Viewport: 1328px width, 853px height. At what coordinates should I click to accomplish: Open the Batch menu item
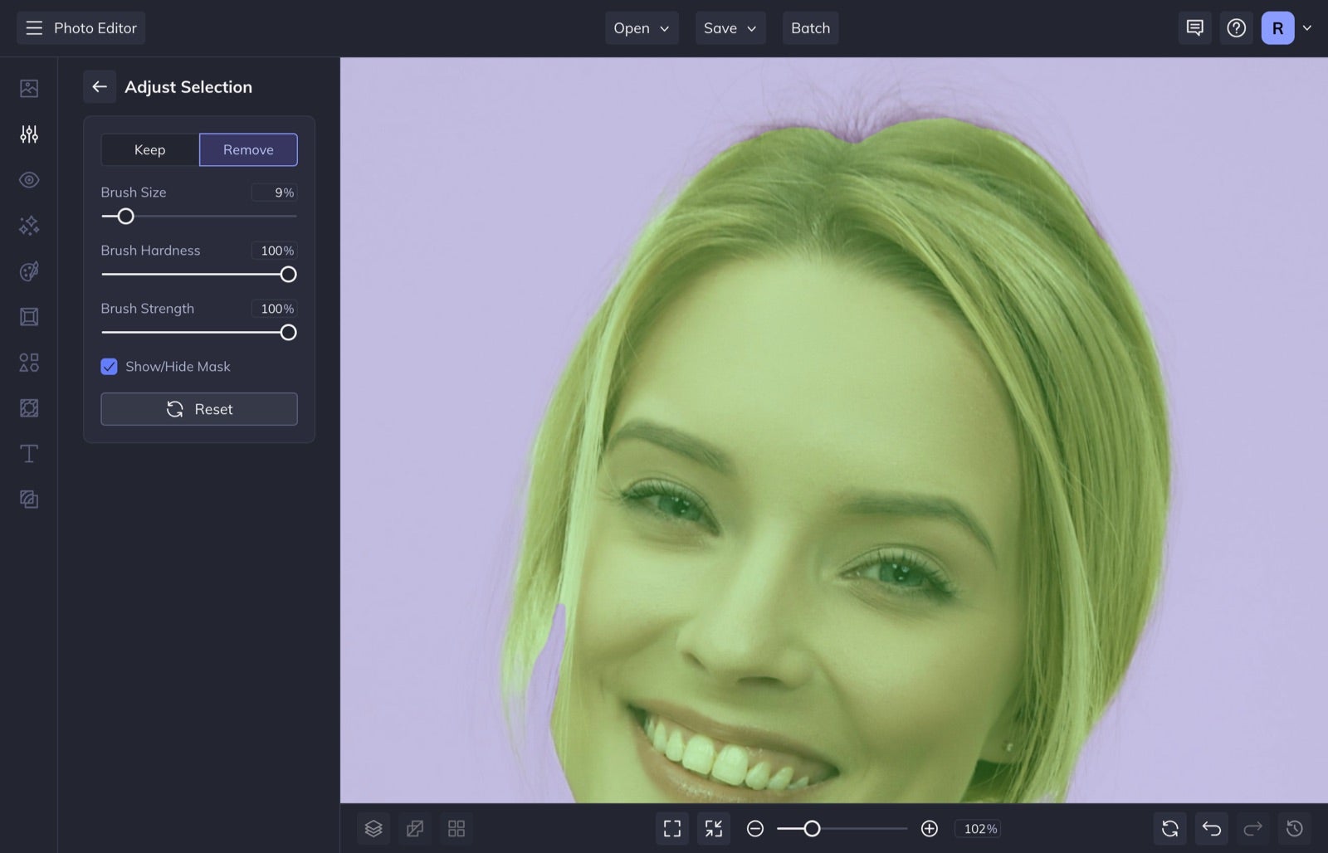(x=810, y=27)
